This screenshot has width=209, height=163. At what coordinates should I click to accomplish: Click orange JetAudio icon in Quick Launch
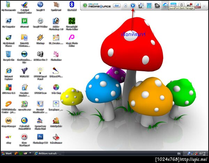tap(16, 153)
